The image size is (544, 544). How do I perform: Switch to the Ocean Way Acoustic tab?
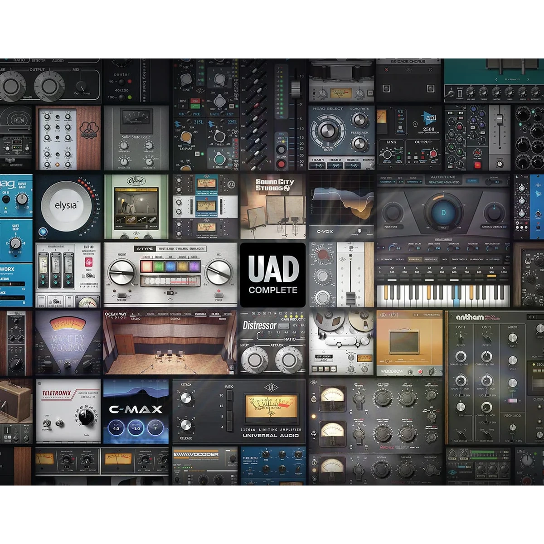(163, 314)
